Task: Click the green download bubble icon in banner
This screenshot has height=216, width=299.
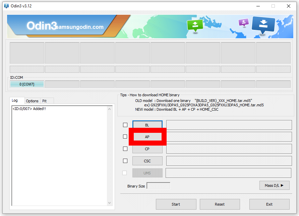Action: tap(195, 25)
